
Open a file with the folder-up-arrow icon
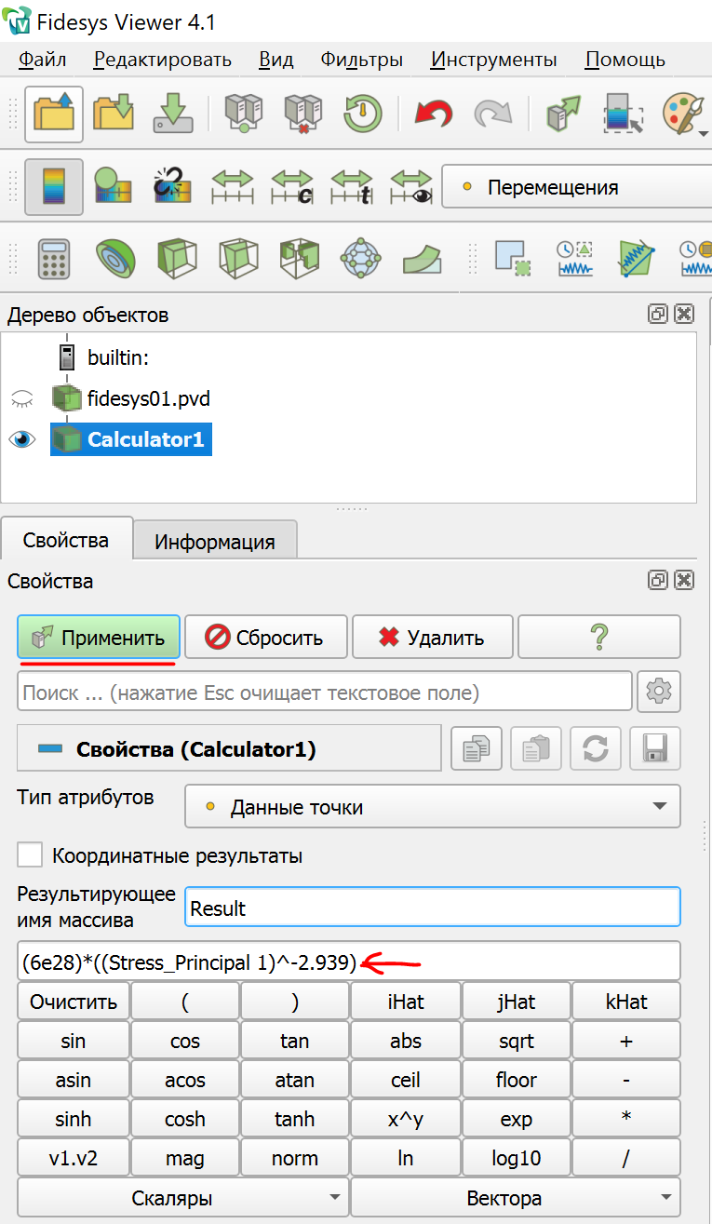tap(54, 114)
